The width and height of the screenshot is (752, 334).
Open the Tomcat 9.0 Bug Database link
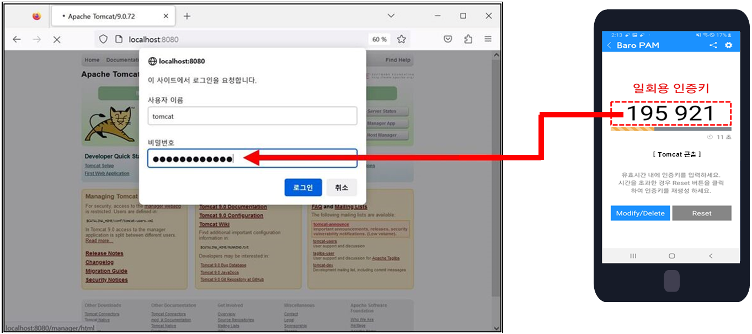pos(224,266)
